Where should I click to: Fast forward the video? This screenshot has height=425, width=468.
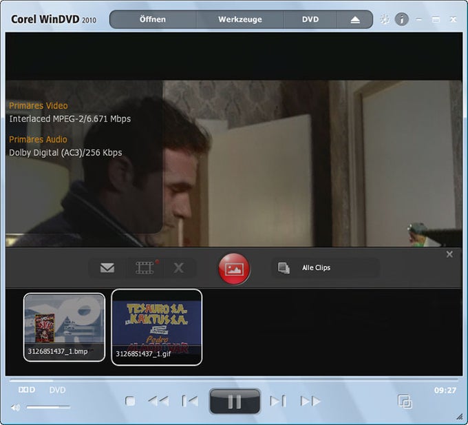[310, 401]
